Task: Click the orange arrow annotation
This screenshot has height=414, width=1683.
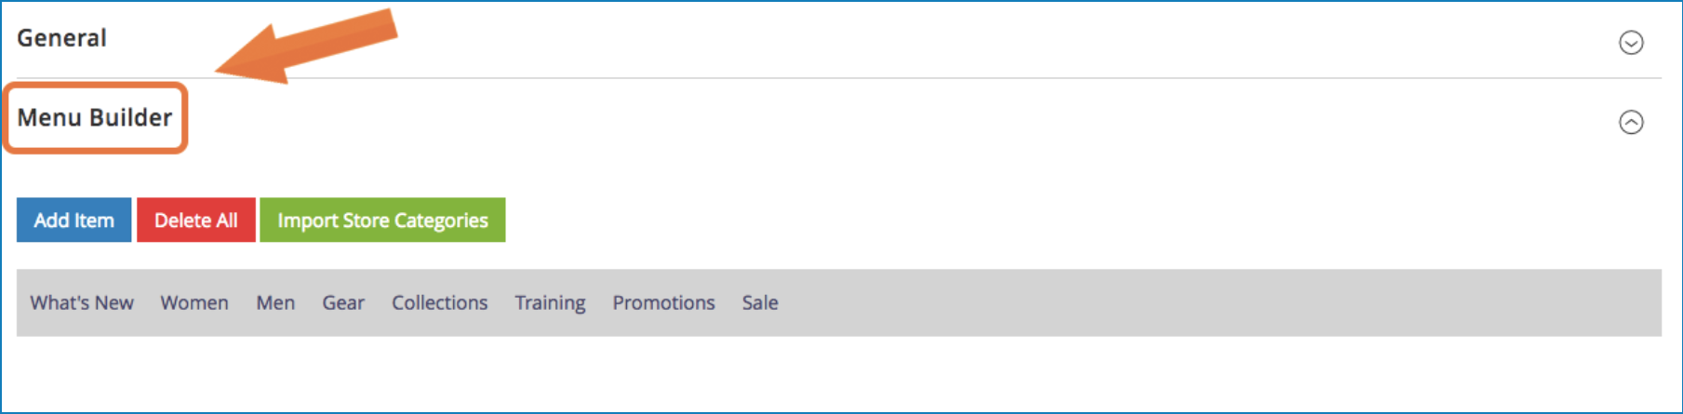Action: point(307,47)
